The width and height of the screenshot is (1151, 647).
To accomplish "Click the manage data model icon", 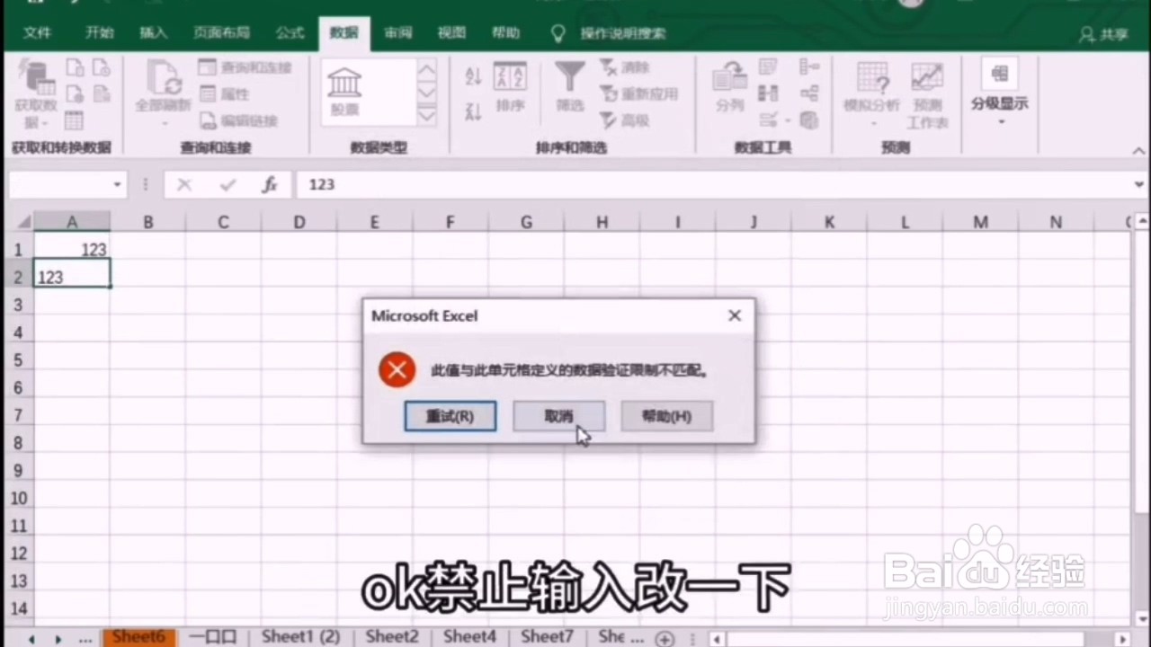I will pos(809,120).
